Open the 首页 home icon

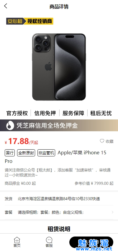click(17, 242)
